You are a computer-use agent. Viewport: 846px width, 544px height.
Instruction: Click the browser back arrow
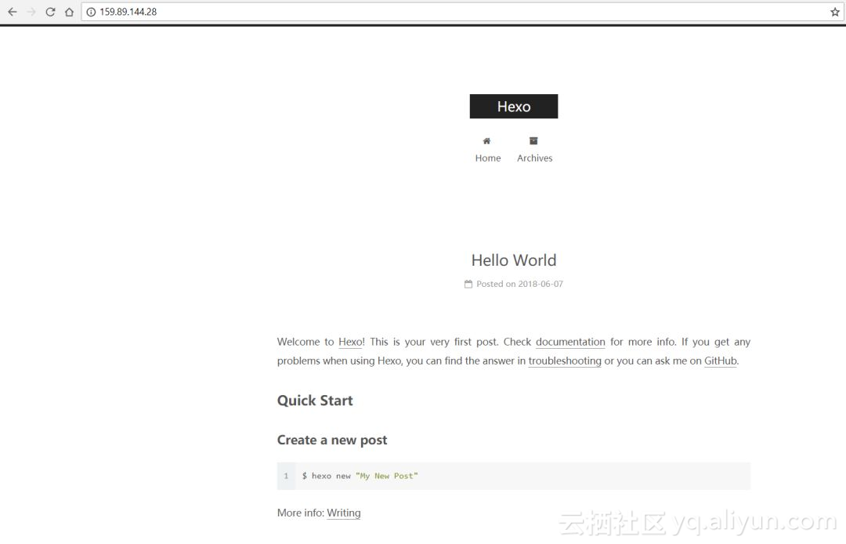point(12,12)
